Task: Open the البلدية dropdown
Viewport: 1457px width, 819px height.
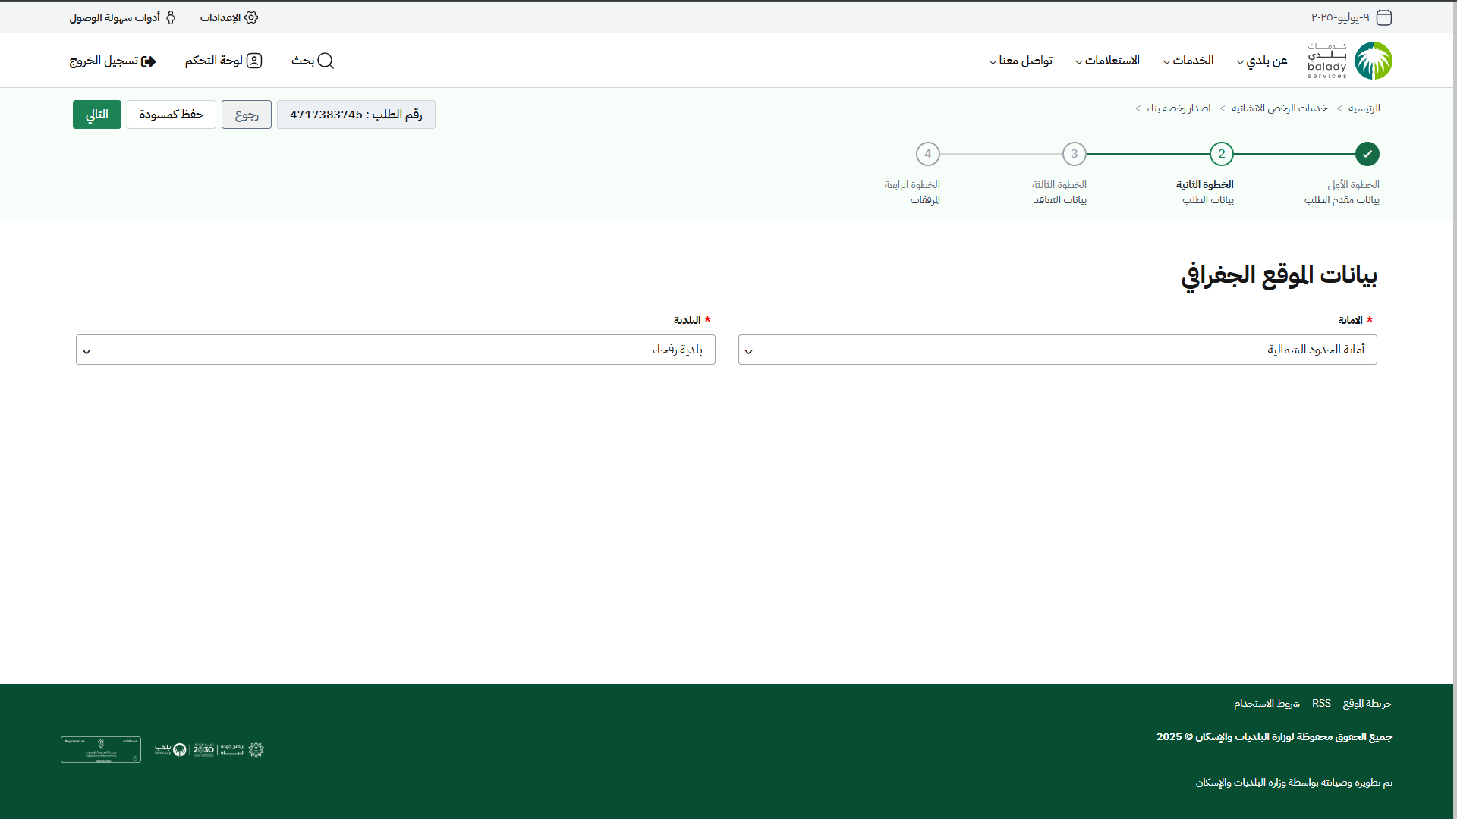Action: (395, 350)
